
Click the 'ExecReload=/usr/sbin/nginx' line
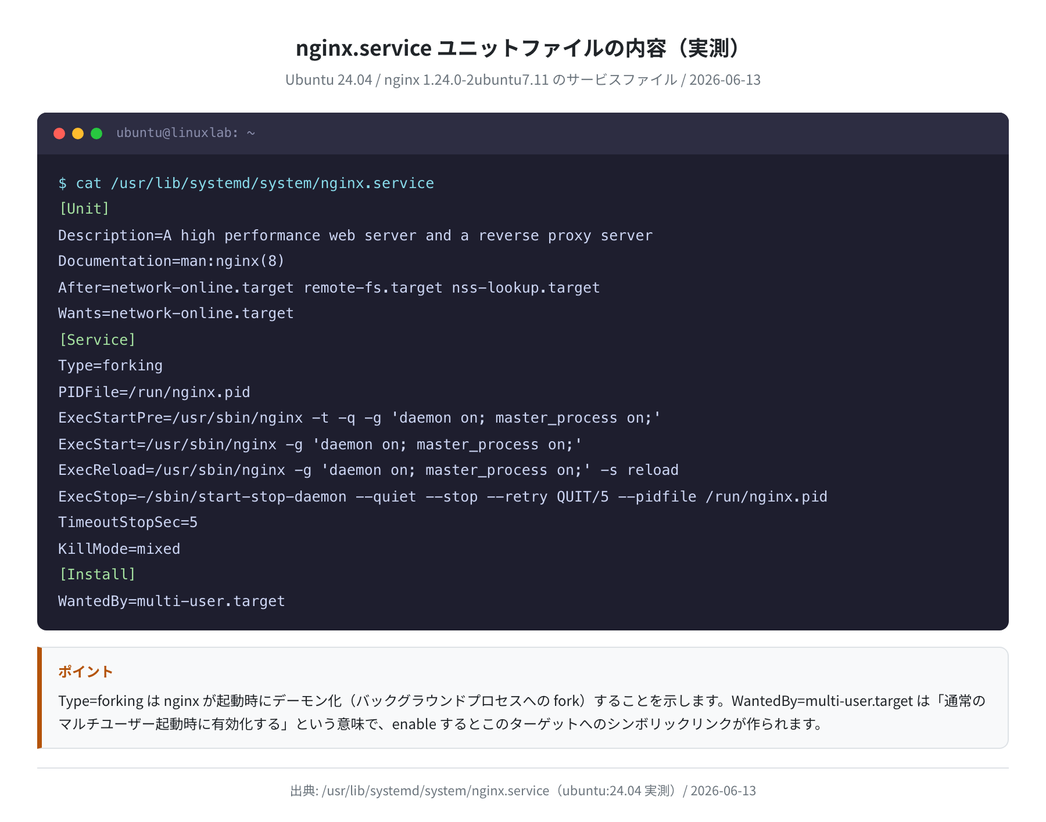368,470
